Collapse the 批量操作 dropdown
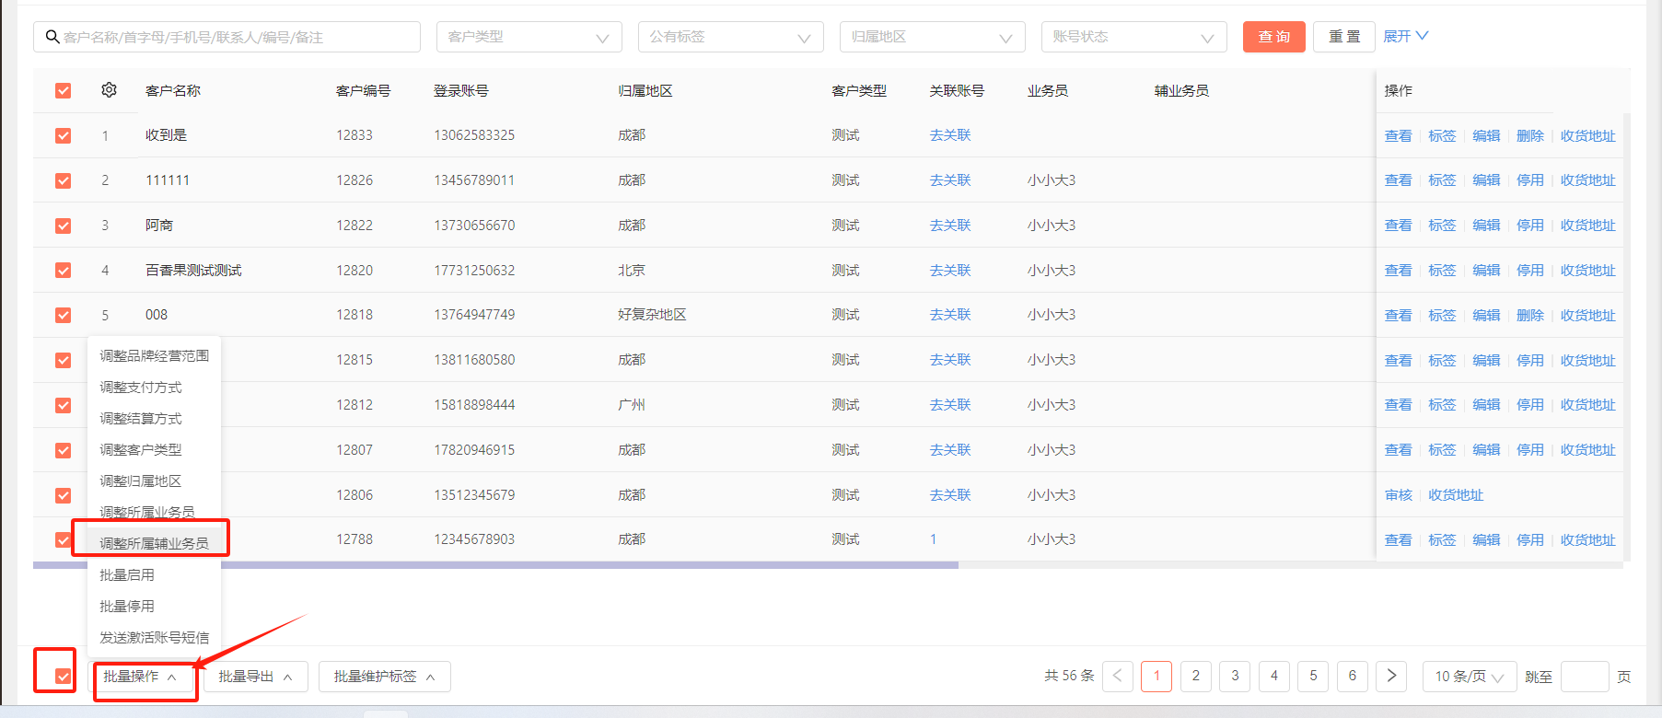 141,677
